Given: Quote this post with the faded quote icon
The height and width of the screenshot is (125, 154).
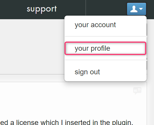Looking at the screenshot, I should click(x=137, y=91).
